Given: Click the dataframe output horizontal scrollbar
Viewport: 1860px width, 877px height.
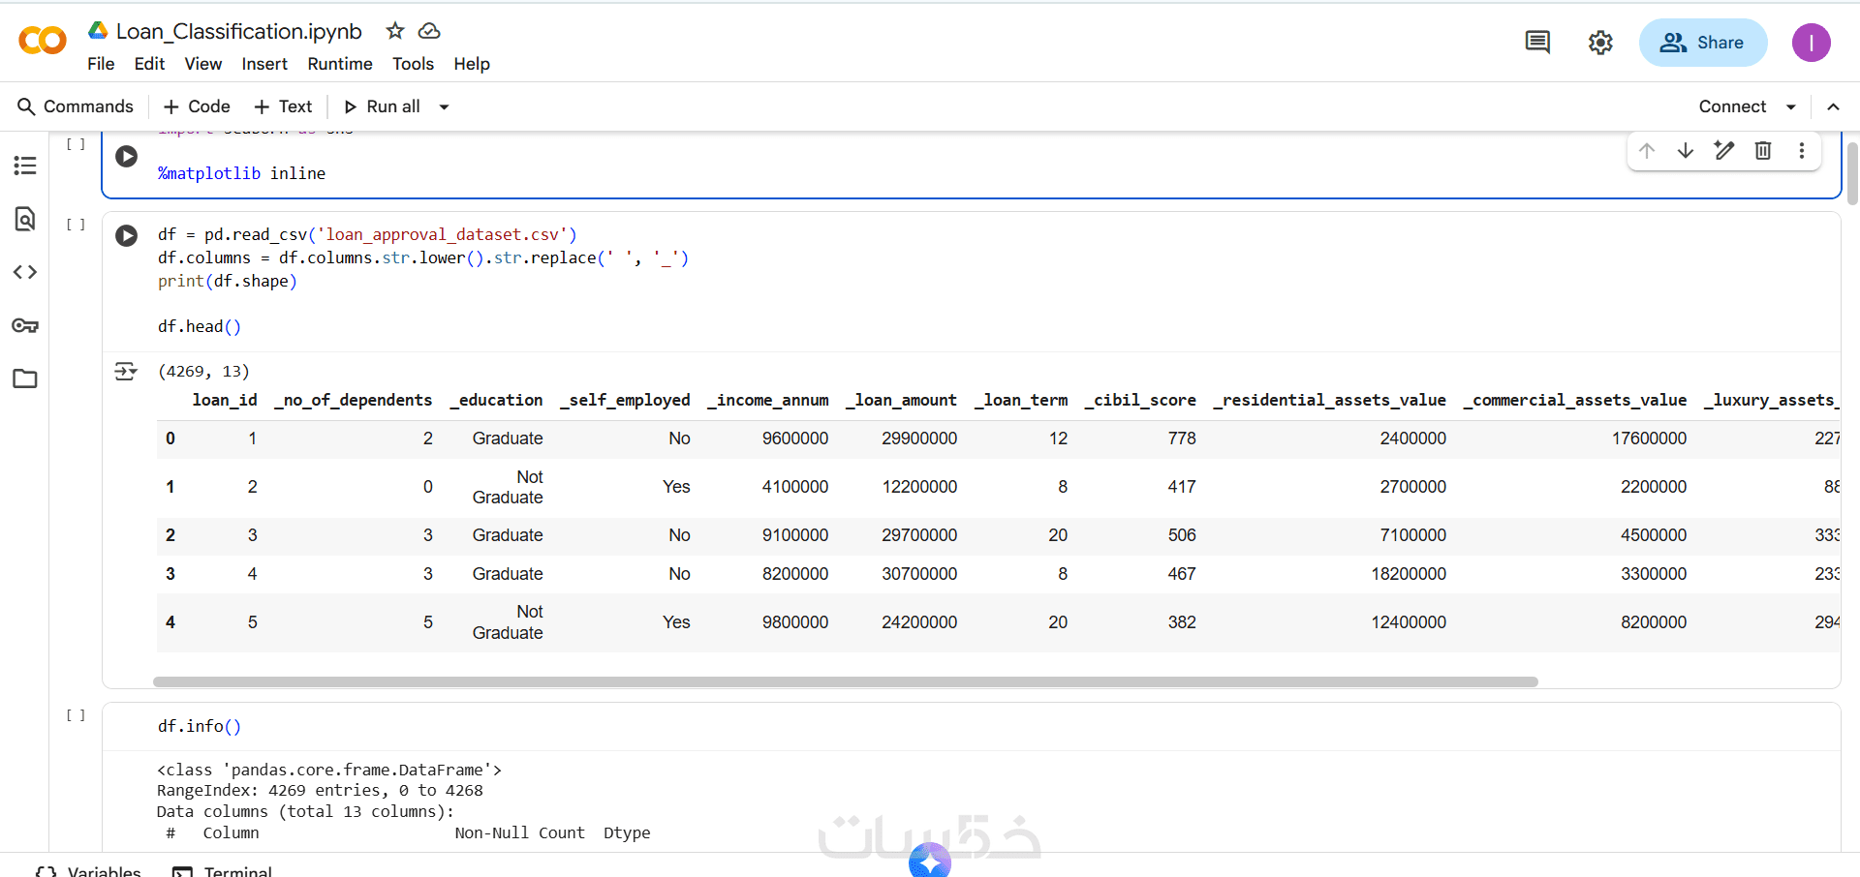Looking at the screenshot, I should (x=846, y=681).
